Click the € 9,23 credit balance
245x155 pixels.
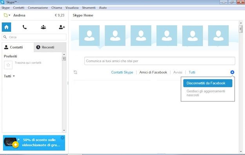coord(60,15)
